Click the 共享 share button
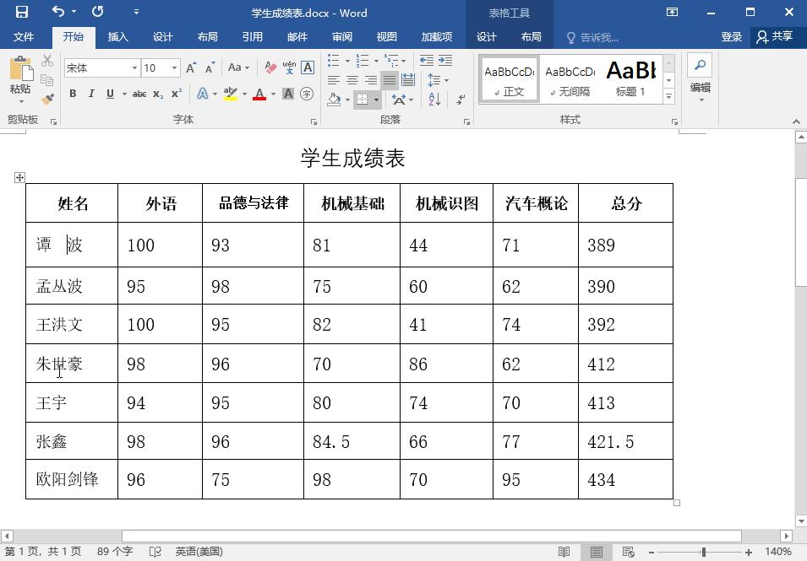The image size is (807, 561). point(775,36)
